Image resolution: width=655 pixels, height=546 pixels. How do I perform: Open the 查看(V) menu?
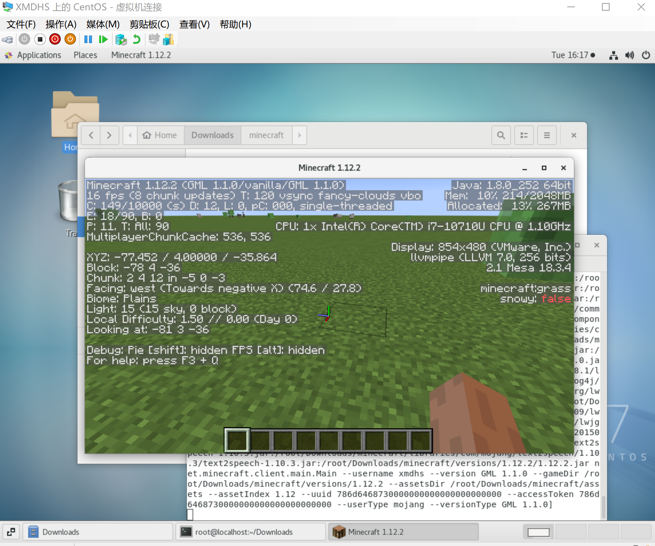tap(195, 24)
